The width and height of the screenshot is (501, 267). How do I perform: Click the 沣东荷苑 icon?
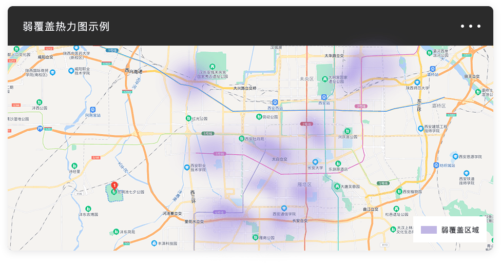[x=117, y=232]
